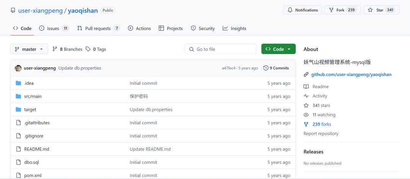Image resolution: width=410 pixels, height=179 pixels.
Task: Click the Notifications bell icon
Action: coord(290,10)
